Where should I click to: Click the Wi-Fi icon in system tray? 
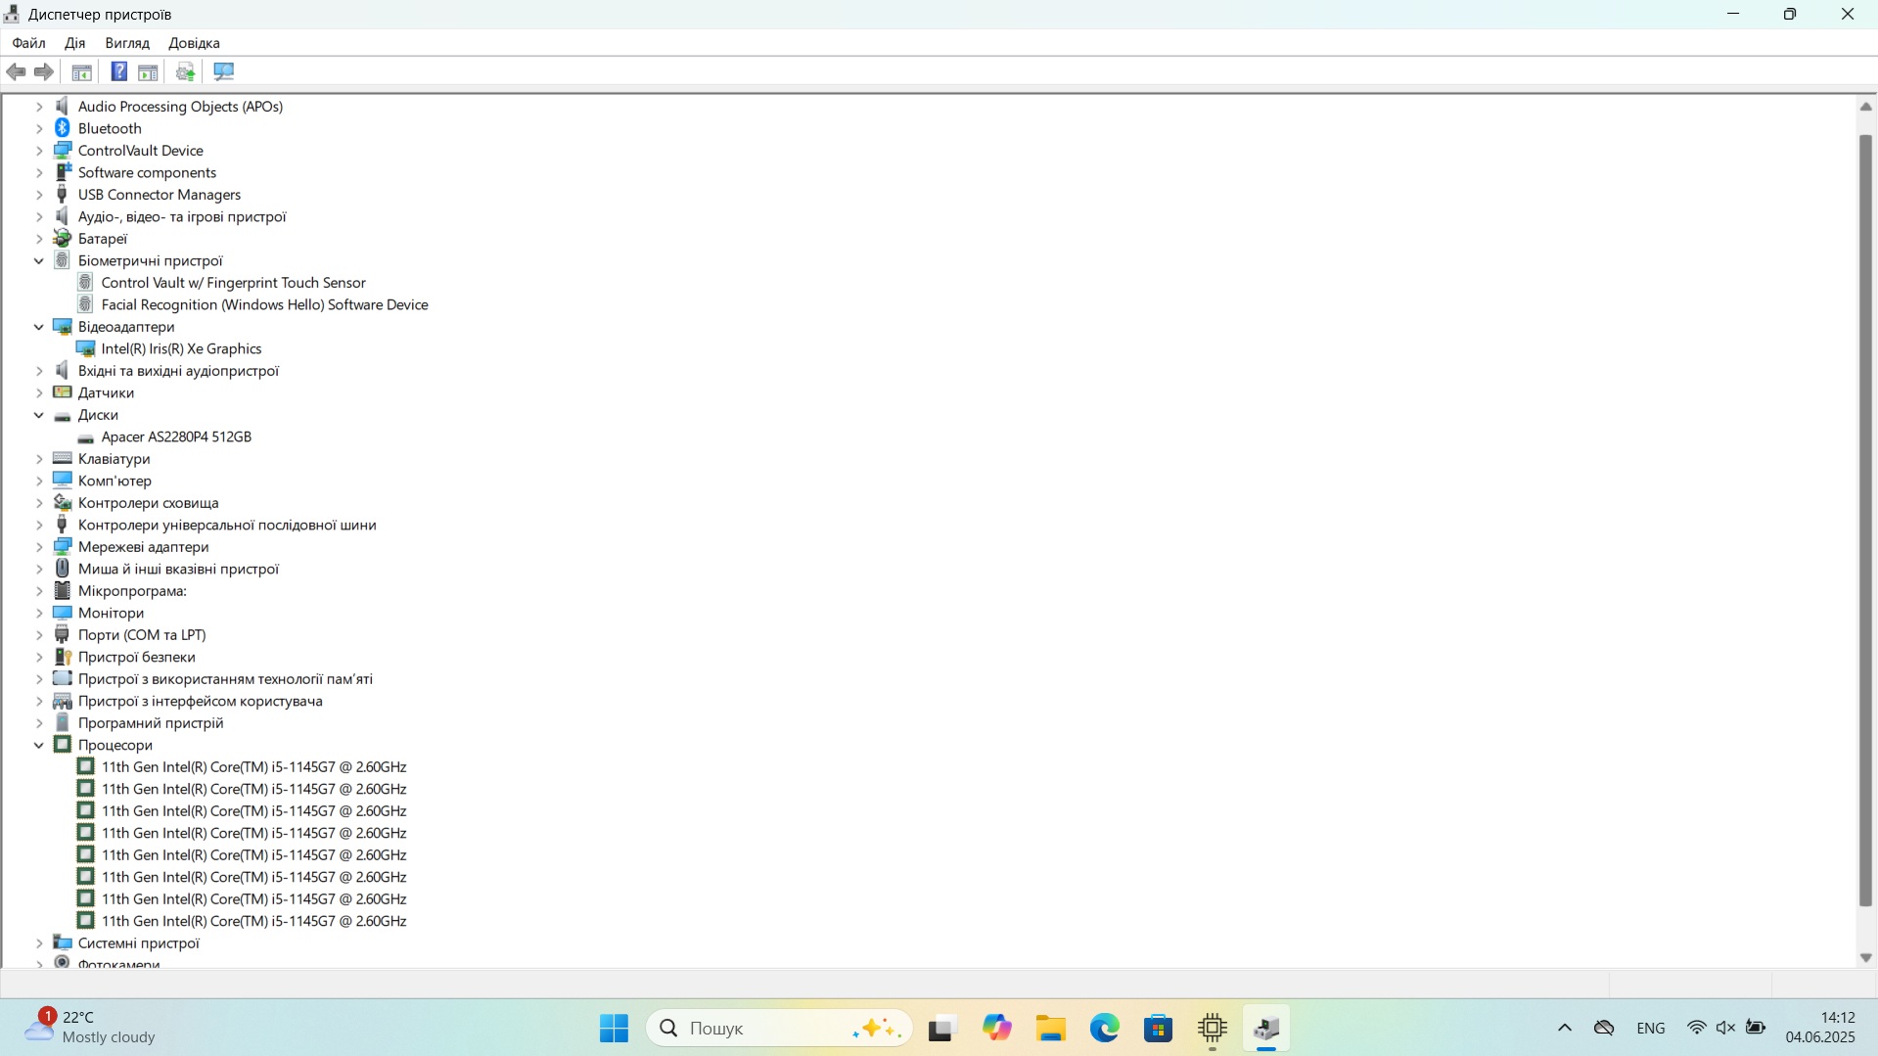pyautogui.click(x=1697, y=1028)
